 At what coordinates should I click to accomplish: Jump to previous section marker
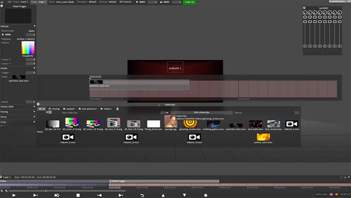(99, 195)
